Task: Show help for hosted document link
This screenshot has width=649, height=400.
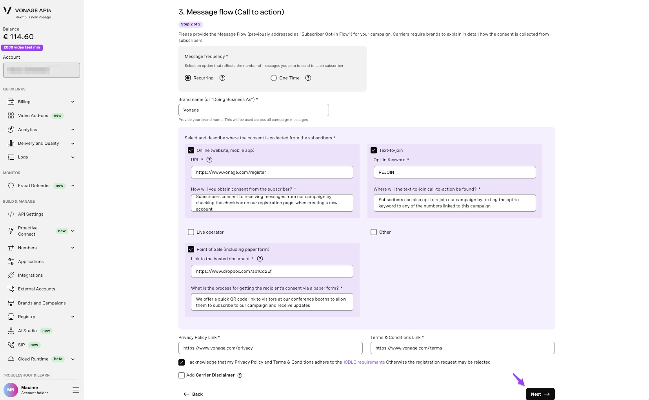Action: (260, 259)
